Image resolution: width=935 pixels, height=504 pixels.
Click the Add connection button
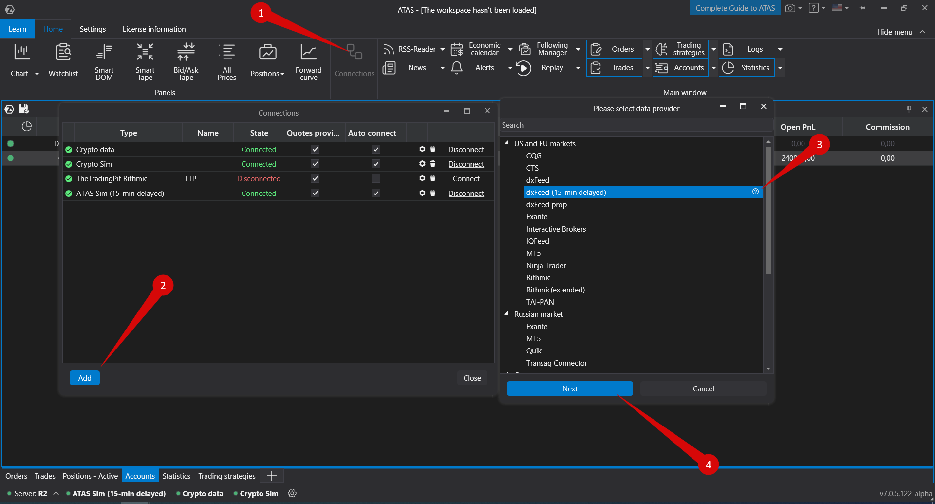(x=85, y=378)
